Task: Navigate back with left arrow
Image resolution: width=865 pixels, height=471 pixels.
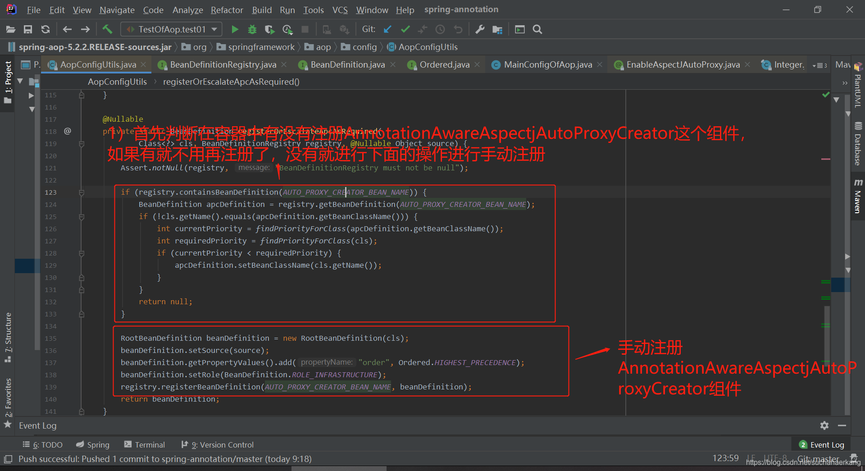Action: (68, 29)
